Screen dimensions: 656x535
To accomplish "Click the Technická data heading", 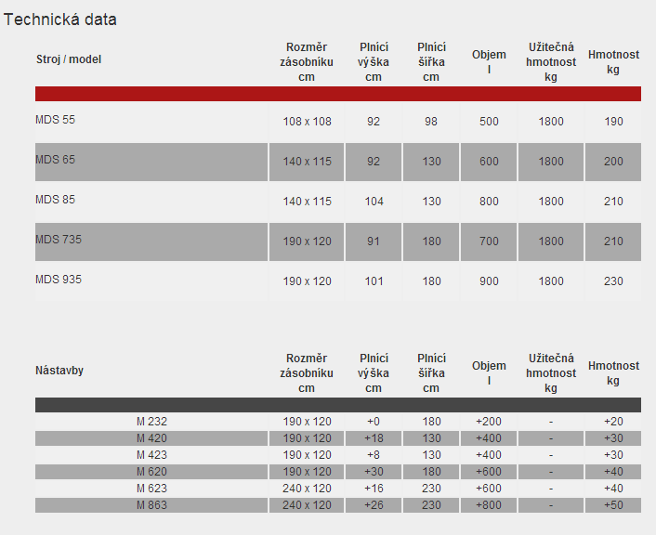I will click(x=60, y=20).
